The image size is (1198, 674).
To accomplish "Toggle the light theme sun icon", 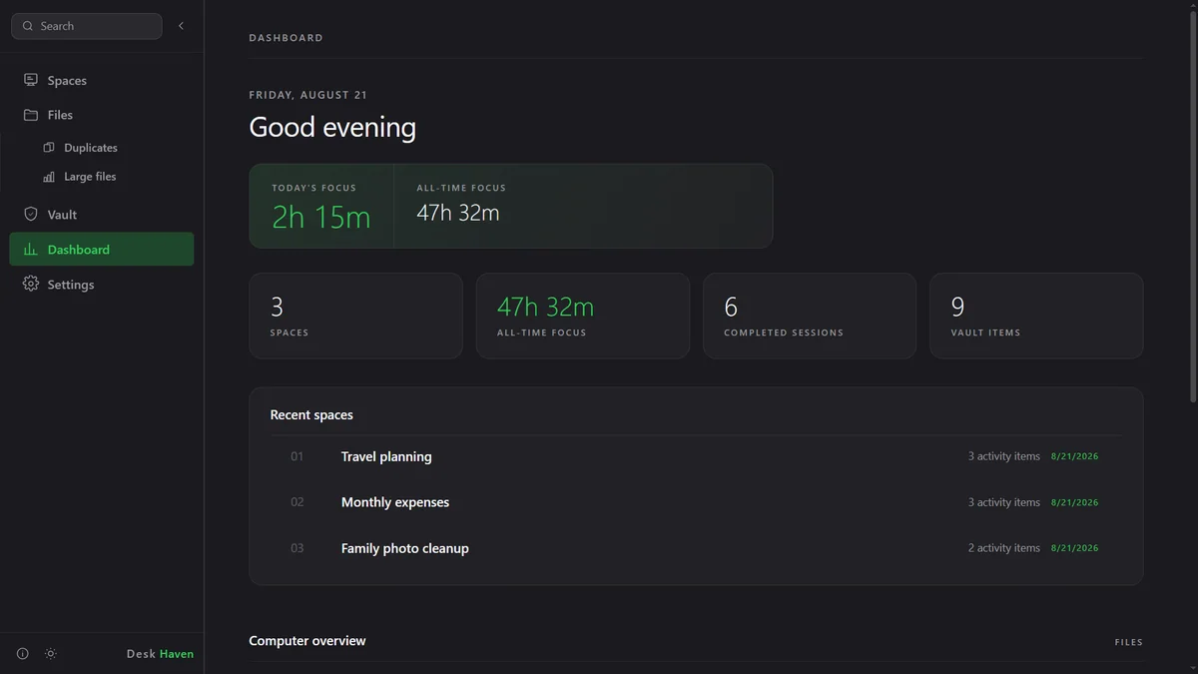I will [x=51, y=654].
